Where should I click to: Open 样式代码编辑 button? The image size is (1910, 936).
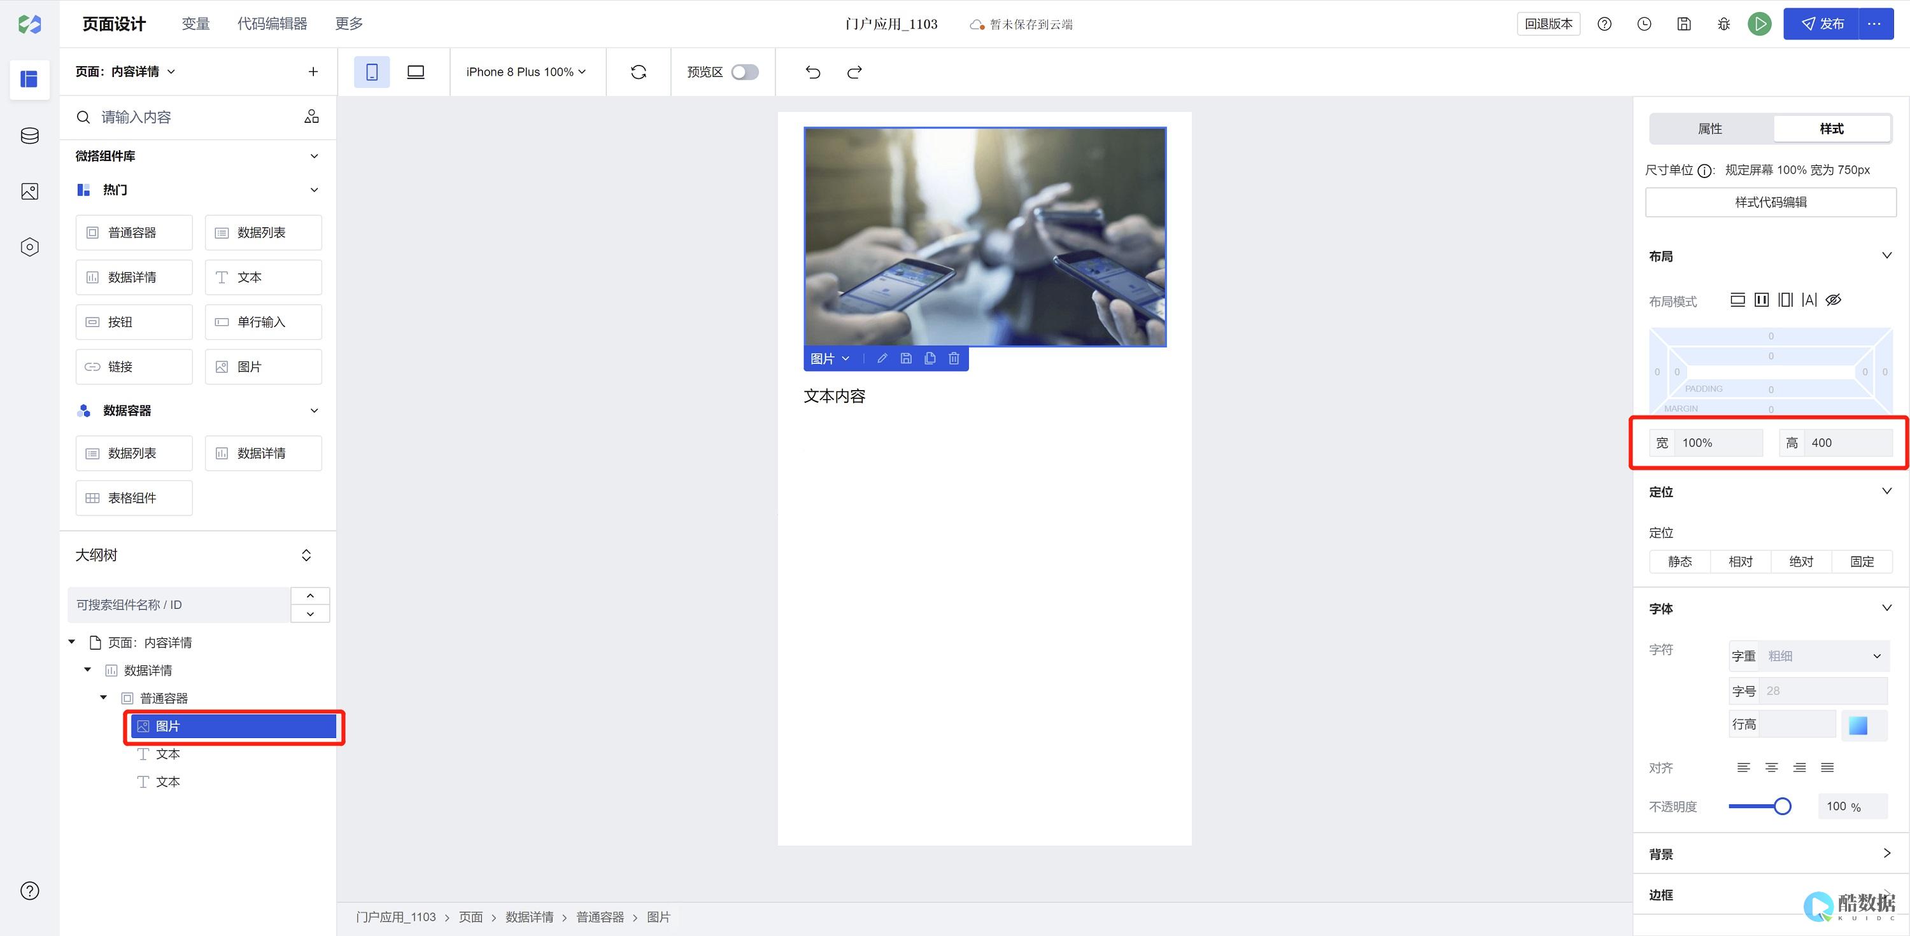click(x=1771, y=202)
